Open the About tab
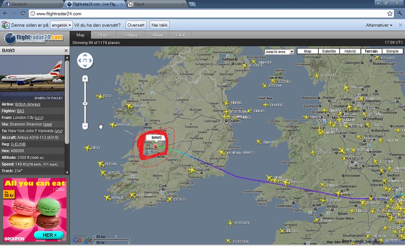 [157, 35]
